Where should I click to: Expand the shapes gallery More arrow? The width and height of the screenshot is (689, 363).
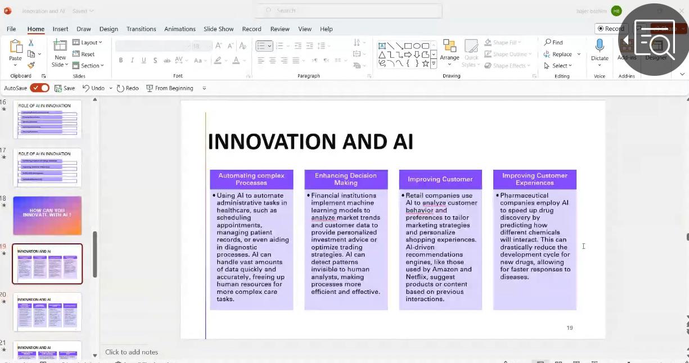tap(434, 63)
